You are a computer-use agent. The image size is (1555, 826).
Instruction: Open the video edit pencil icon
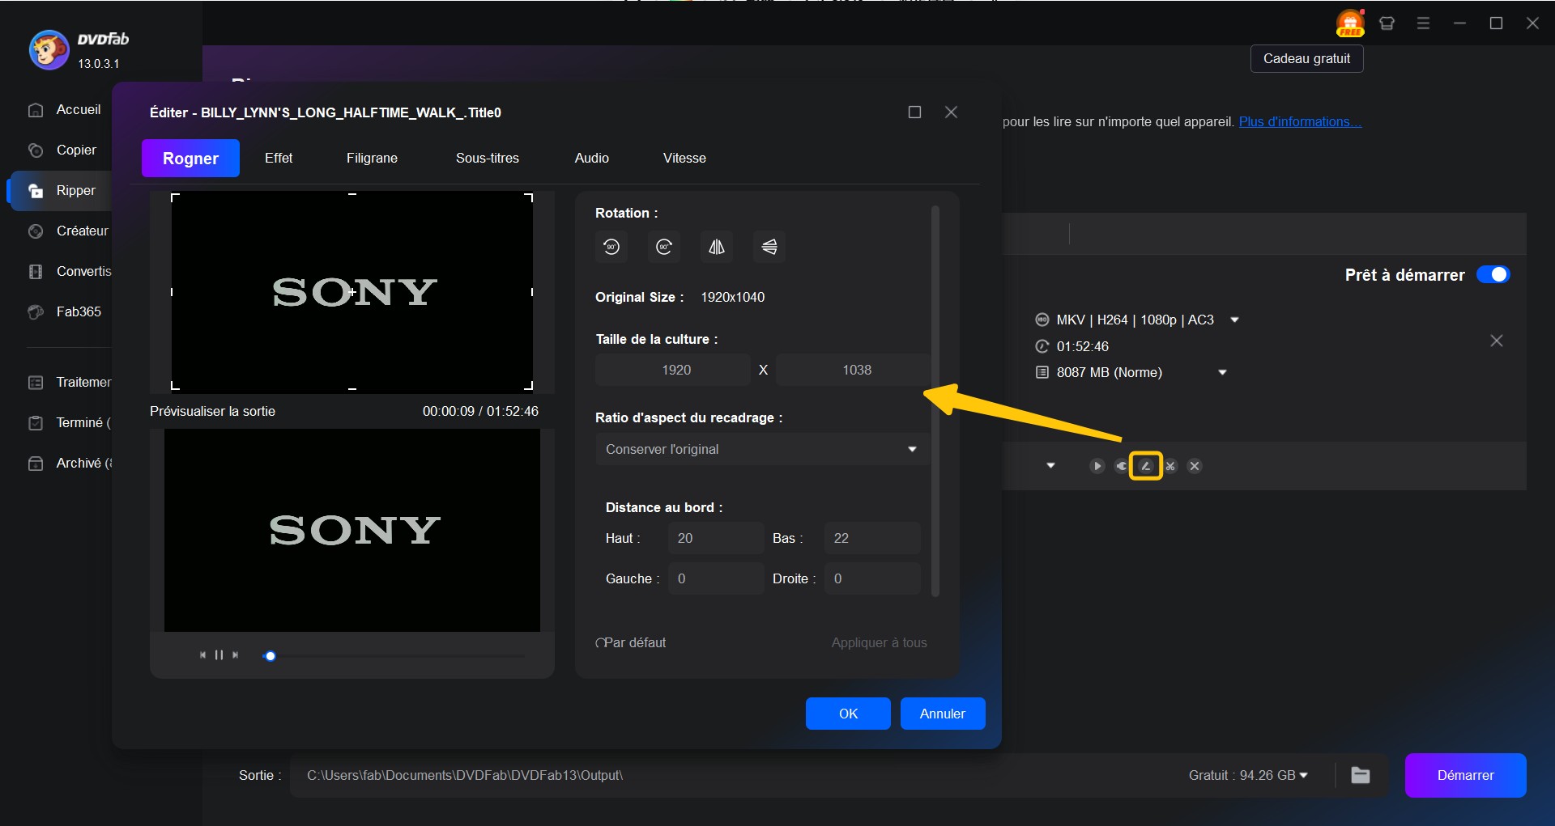[1146, 466]
